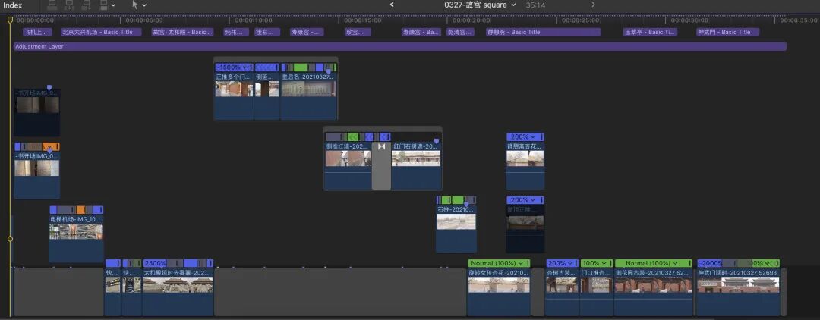Select the 石柱-20210 clip thumbnail
This screenshot has height=320, width=820.
(456, 222)
